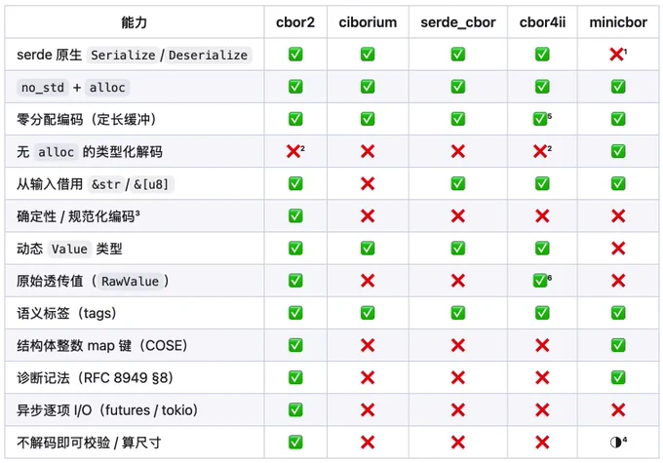
Task: Click the cbor2 red cross with footnote 2
Action: pos(293,151)
